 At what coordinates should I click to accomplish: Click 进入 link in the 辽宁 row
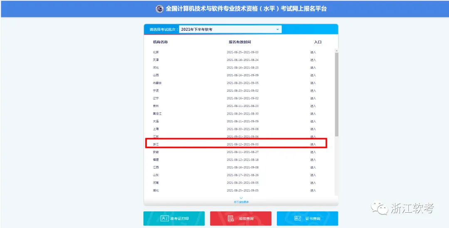[x=313, y=98]
